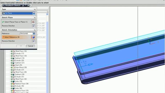The width and height of the screenshot is (165, 93).
Task: Click the Horizontal reference field text
Action: click(24, 34)
